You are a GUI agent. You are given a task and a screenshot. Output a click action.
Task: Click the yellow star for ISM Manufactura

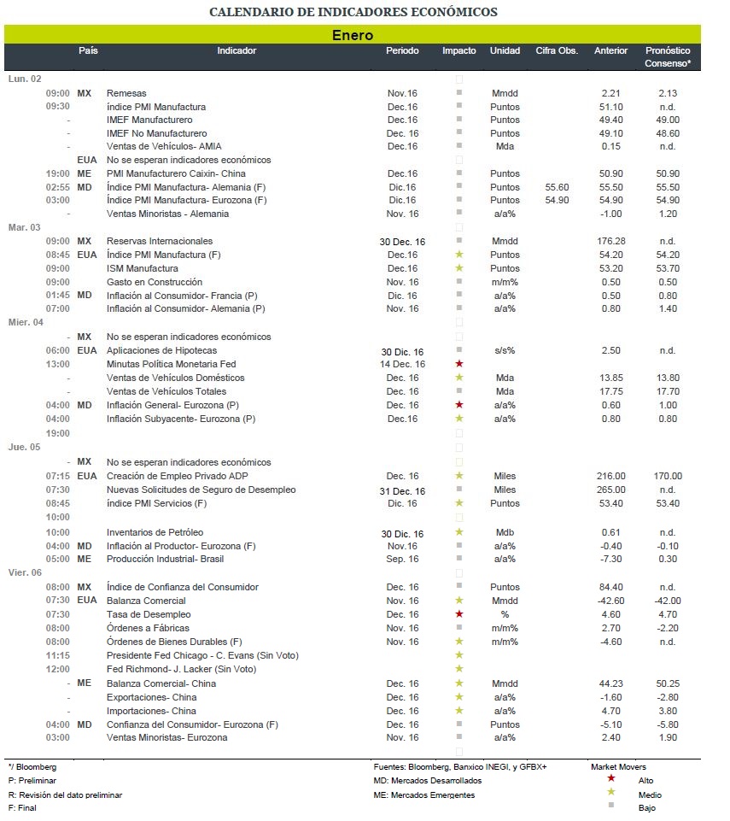pyautogui.click(x=459, y=268)
